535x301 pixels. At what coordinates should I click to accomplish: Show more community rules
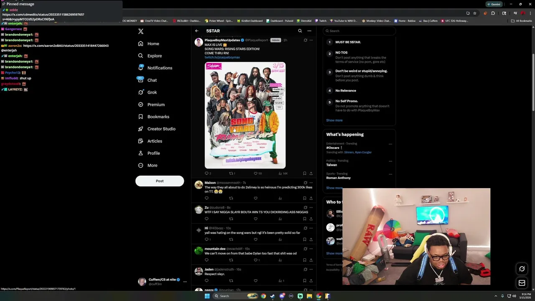point(334,120)
